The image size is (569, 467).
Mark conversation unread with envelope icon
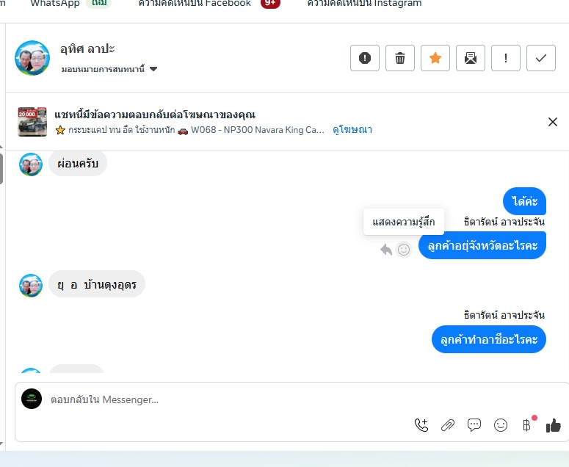[471, 58]
